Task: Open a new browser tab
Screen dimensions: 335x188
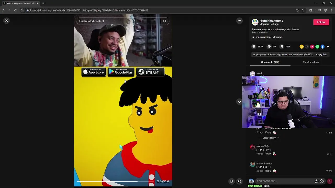Action: coord(43,3)
